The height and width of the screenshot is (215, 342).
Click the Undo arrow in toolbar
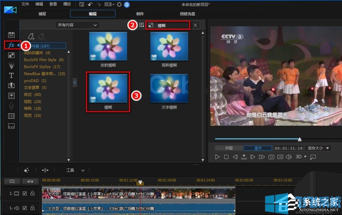pyautogui.click(x=90, y=4)
